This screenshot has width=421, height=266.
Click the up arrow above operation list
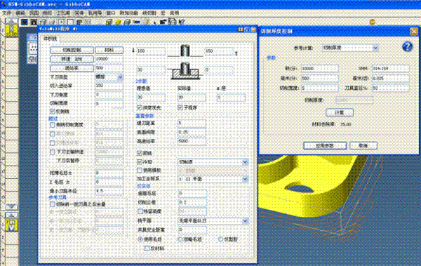[11, 215]
